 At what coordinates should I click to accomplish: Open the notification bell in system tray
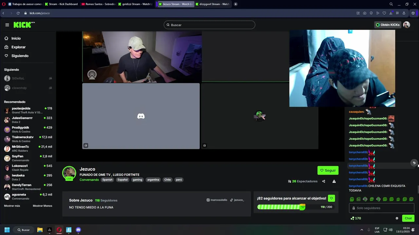413,230
